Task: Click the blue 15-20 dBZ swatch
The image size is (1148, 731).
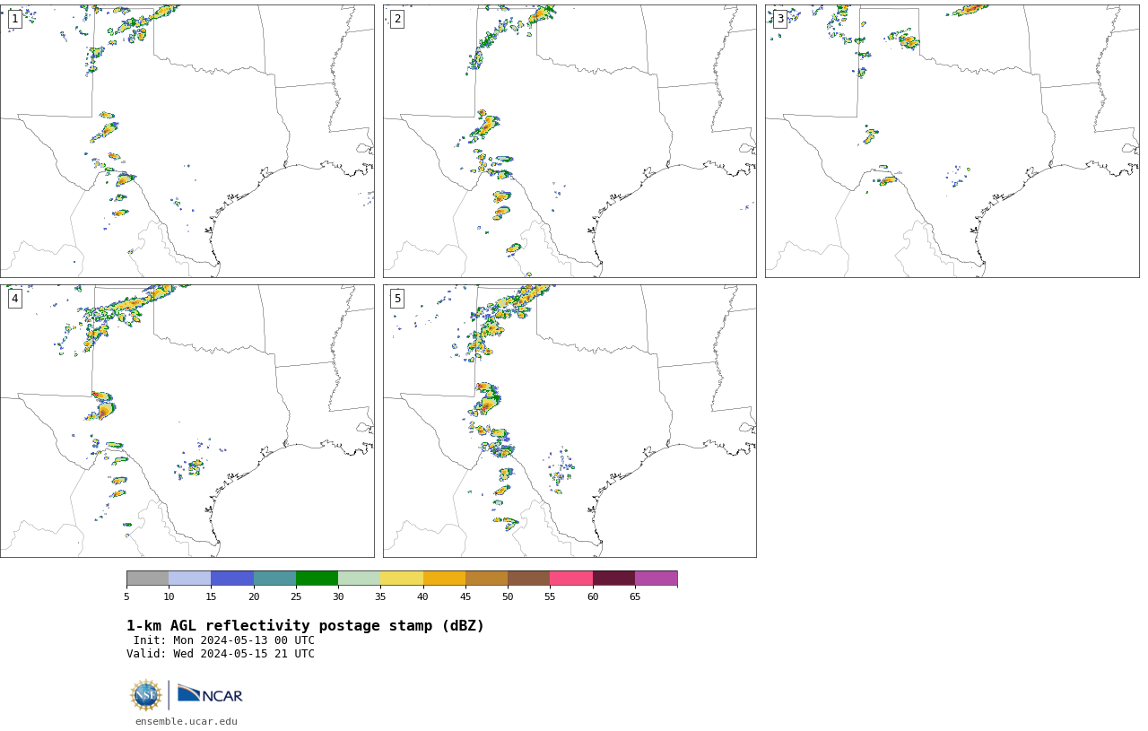Action: click(x=232, y=578)
